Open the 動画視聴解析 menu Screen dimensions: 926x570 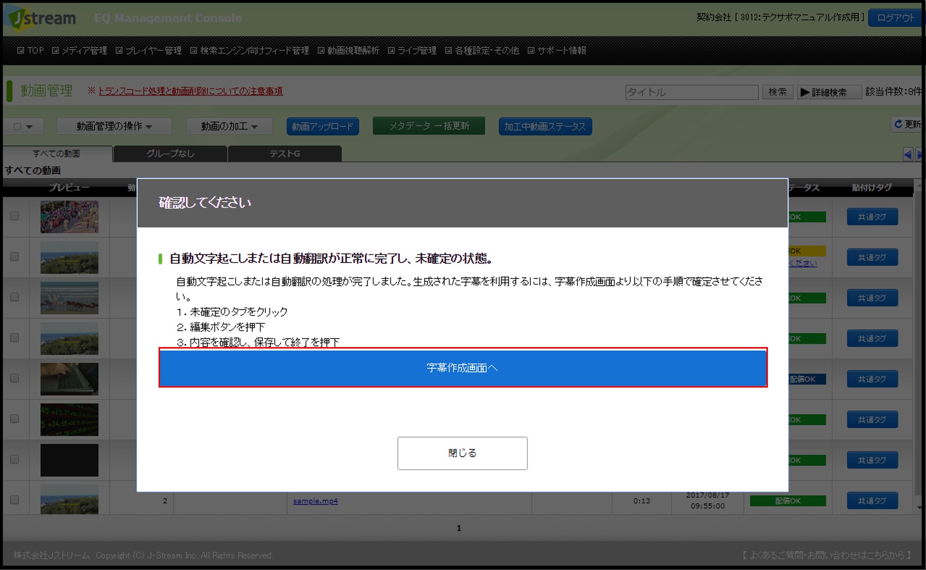coord(349,50)
